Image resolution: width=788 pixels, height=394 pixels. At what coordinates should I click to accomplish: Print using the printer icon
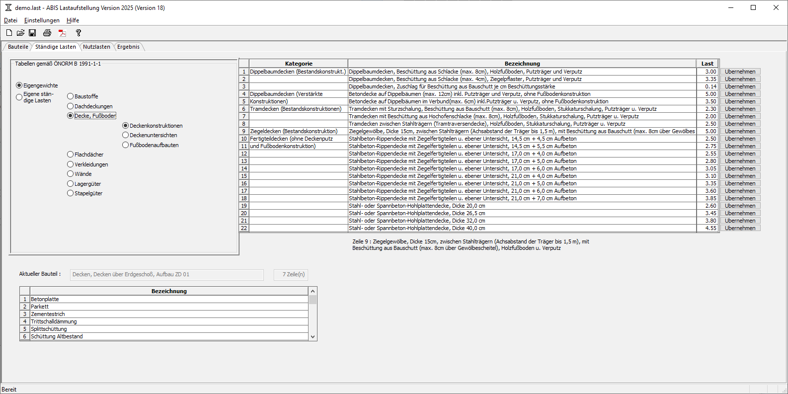click(47, 33)
